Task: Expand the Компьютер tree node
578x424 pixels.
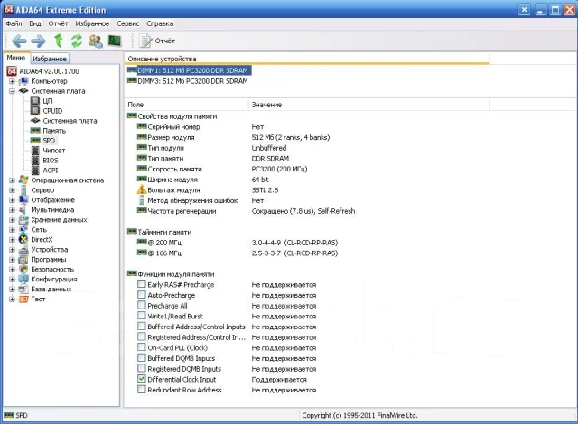Action: coord(12,81)
